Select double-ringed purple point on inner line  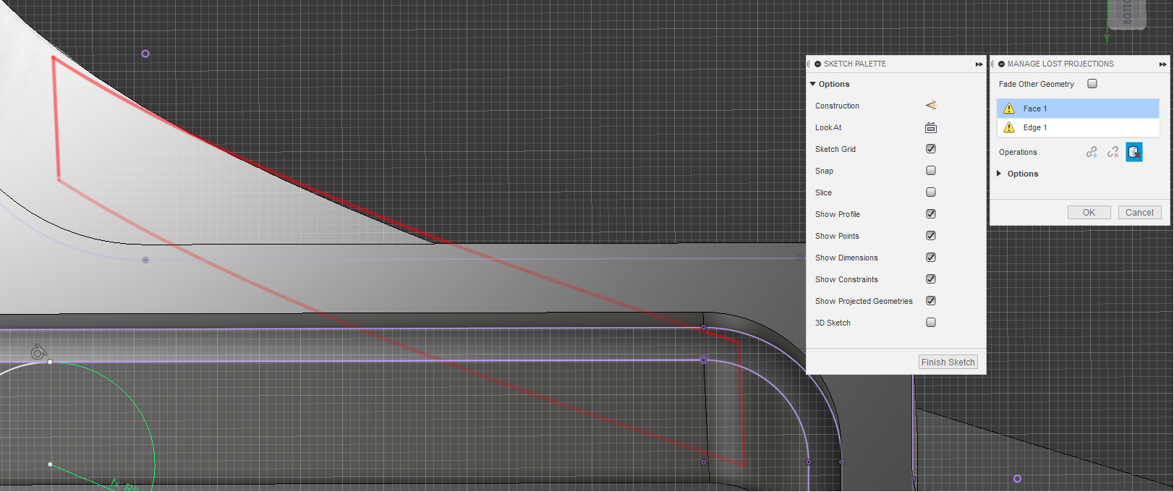point(703,360)
